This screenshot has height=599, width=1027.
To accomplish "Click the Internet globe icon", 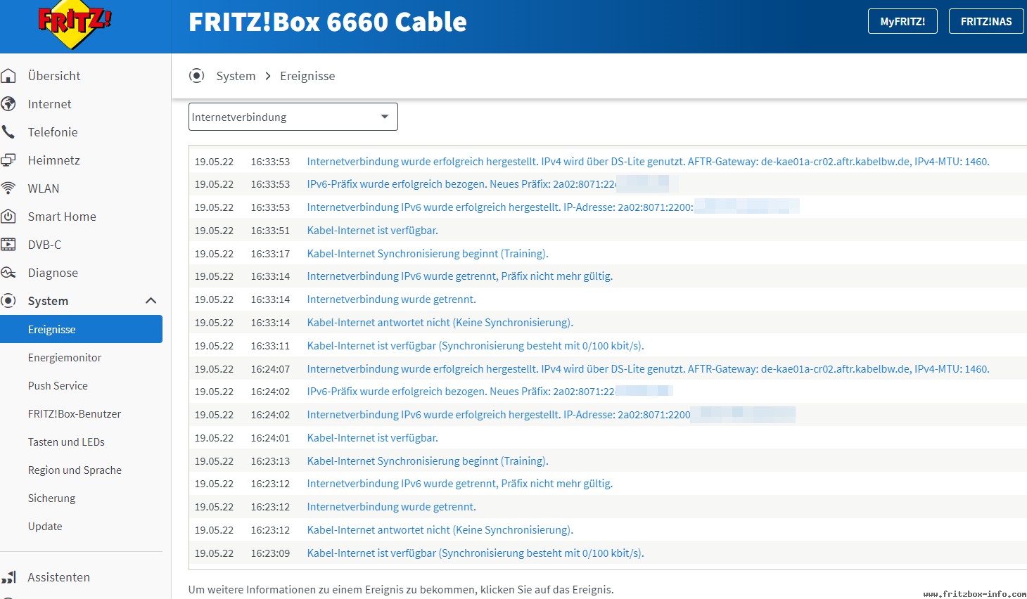I will [x=8, y=104].
